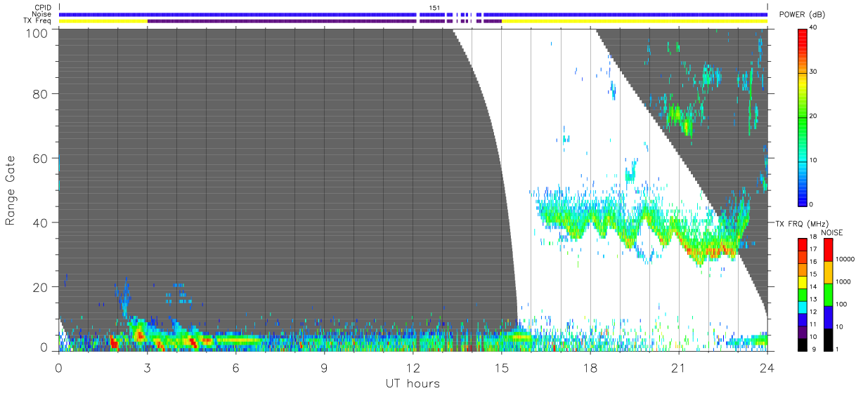This screenshot has height=398, width=863.
Task: Click the noise scale label '1000'
Action: pos(843,281)
